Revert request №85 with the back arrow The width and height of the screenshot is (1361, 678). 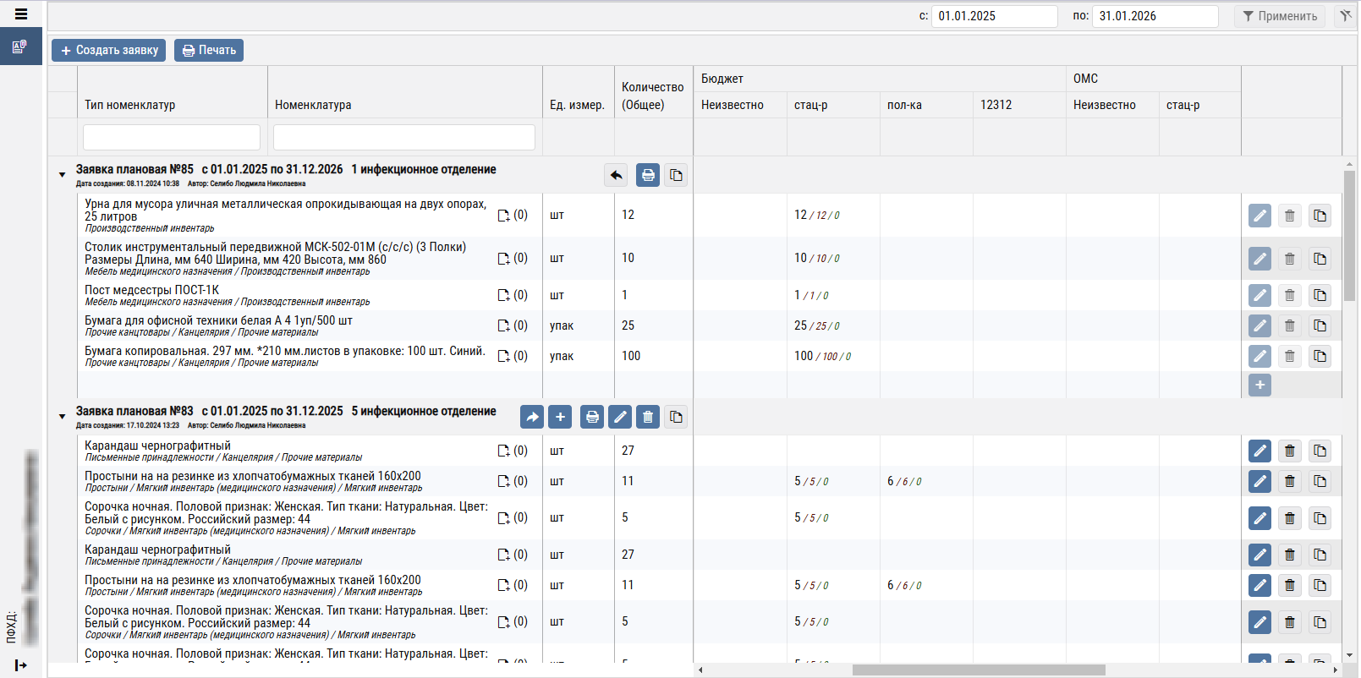(x=617, y=175)
